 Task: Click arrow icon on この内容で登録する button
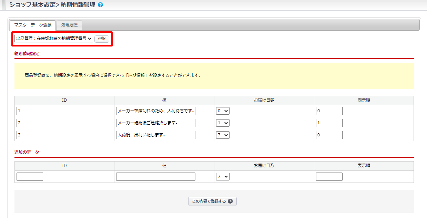[230, 201]
